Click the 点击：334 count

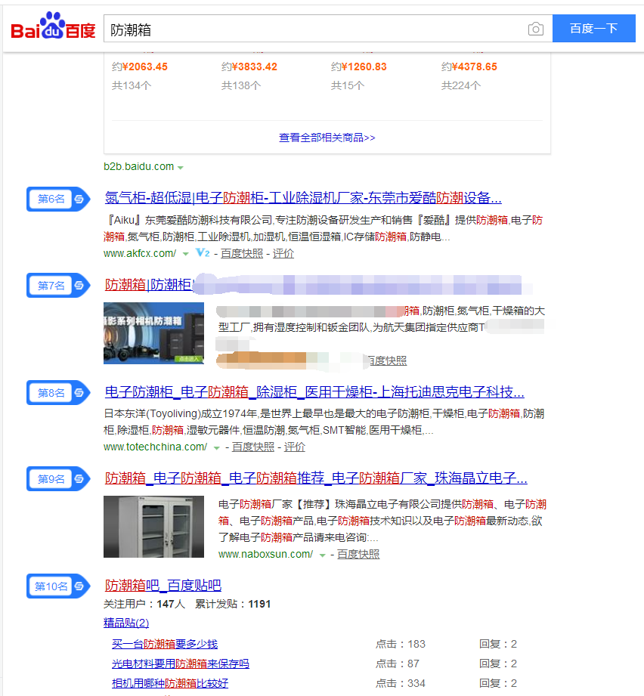(401, 683)
